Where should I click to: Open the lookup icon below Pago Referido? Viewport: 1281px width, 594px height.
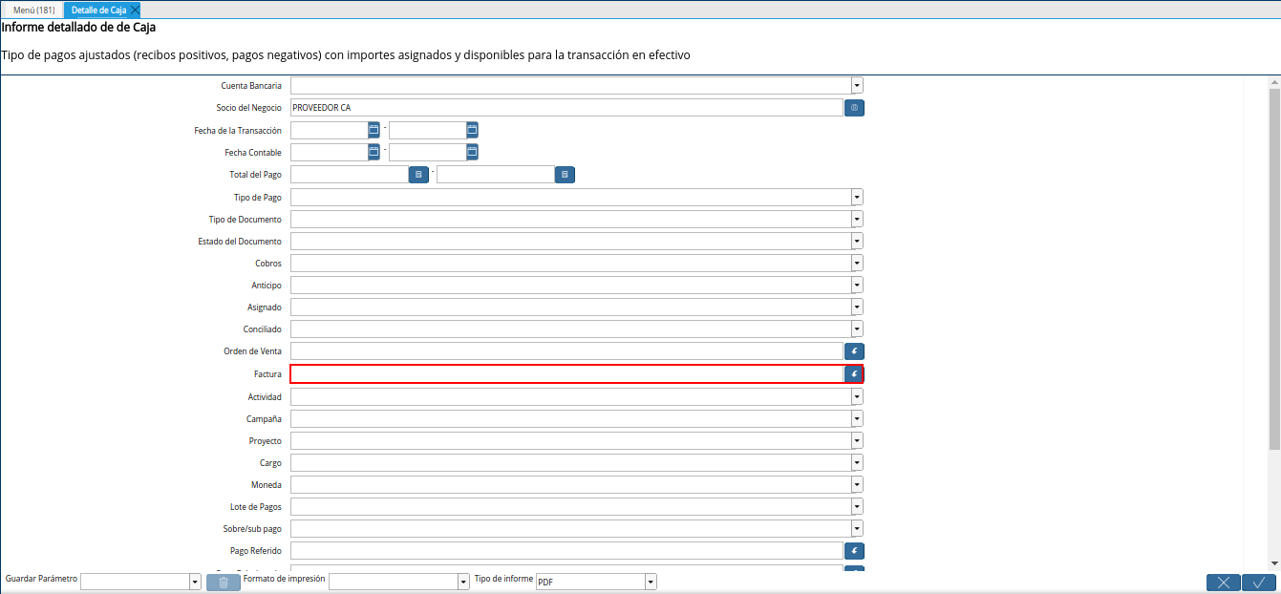pyautogui.click(x=853, y=569)
